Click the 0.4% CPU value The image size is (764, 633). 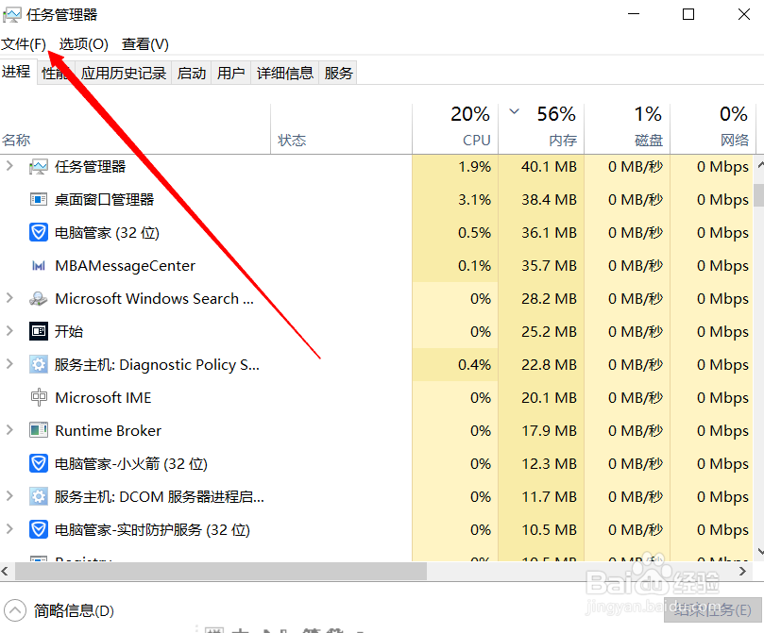[x=474, y=364]
